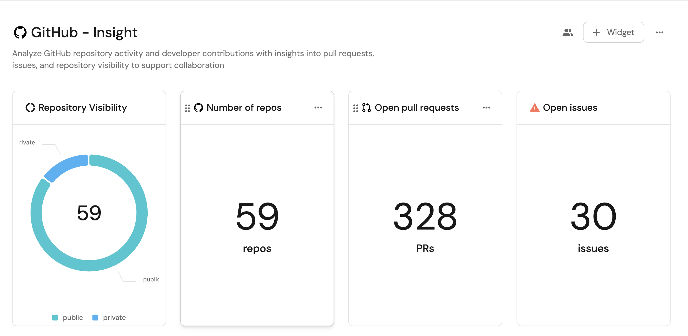Open the Open pull requests widget menu
The height and width of the screenshot is (336, 688).
(x=486, y=108)
